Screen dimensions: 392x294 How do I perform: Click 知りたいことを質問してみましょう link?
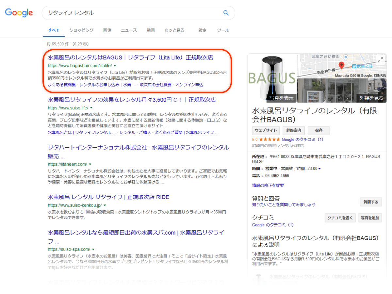(284, 204)
